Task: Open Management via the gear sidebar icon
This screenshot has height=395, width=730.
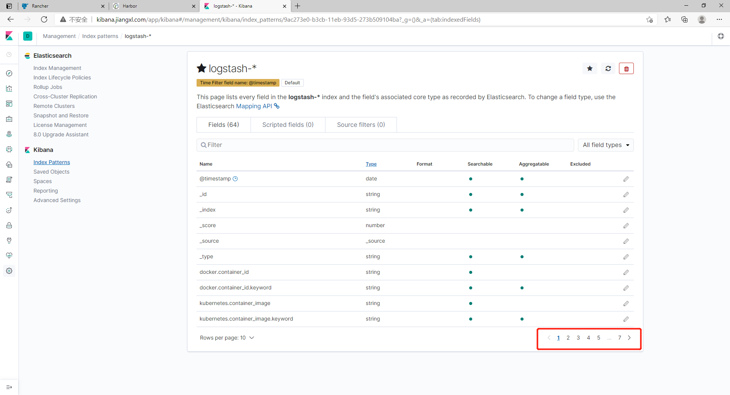Action: [x=9, y=271]
